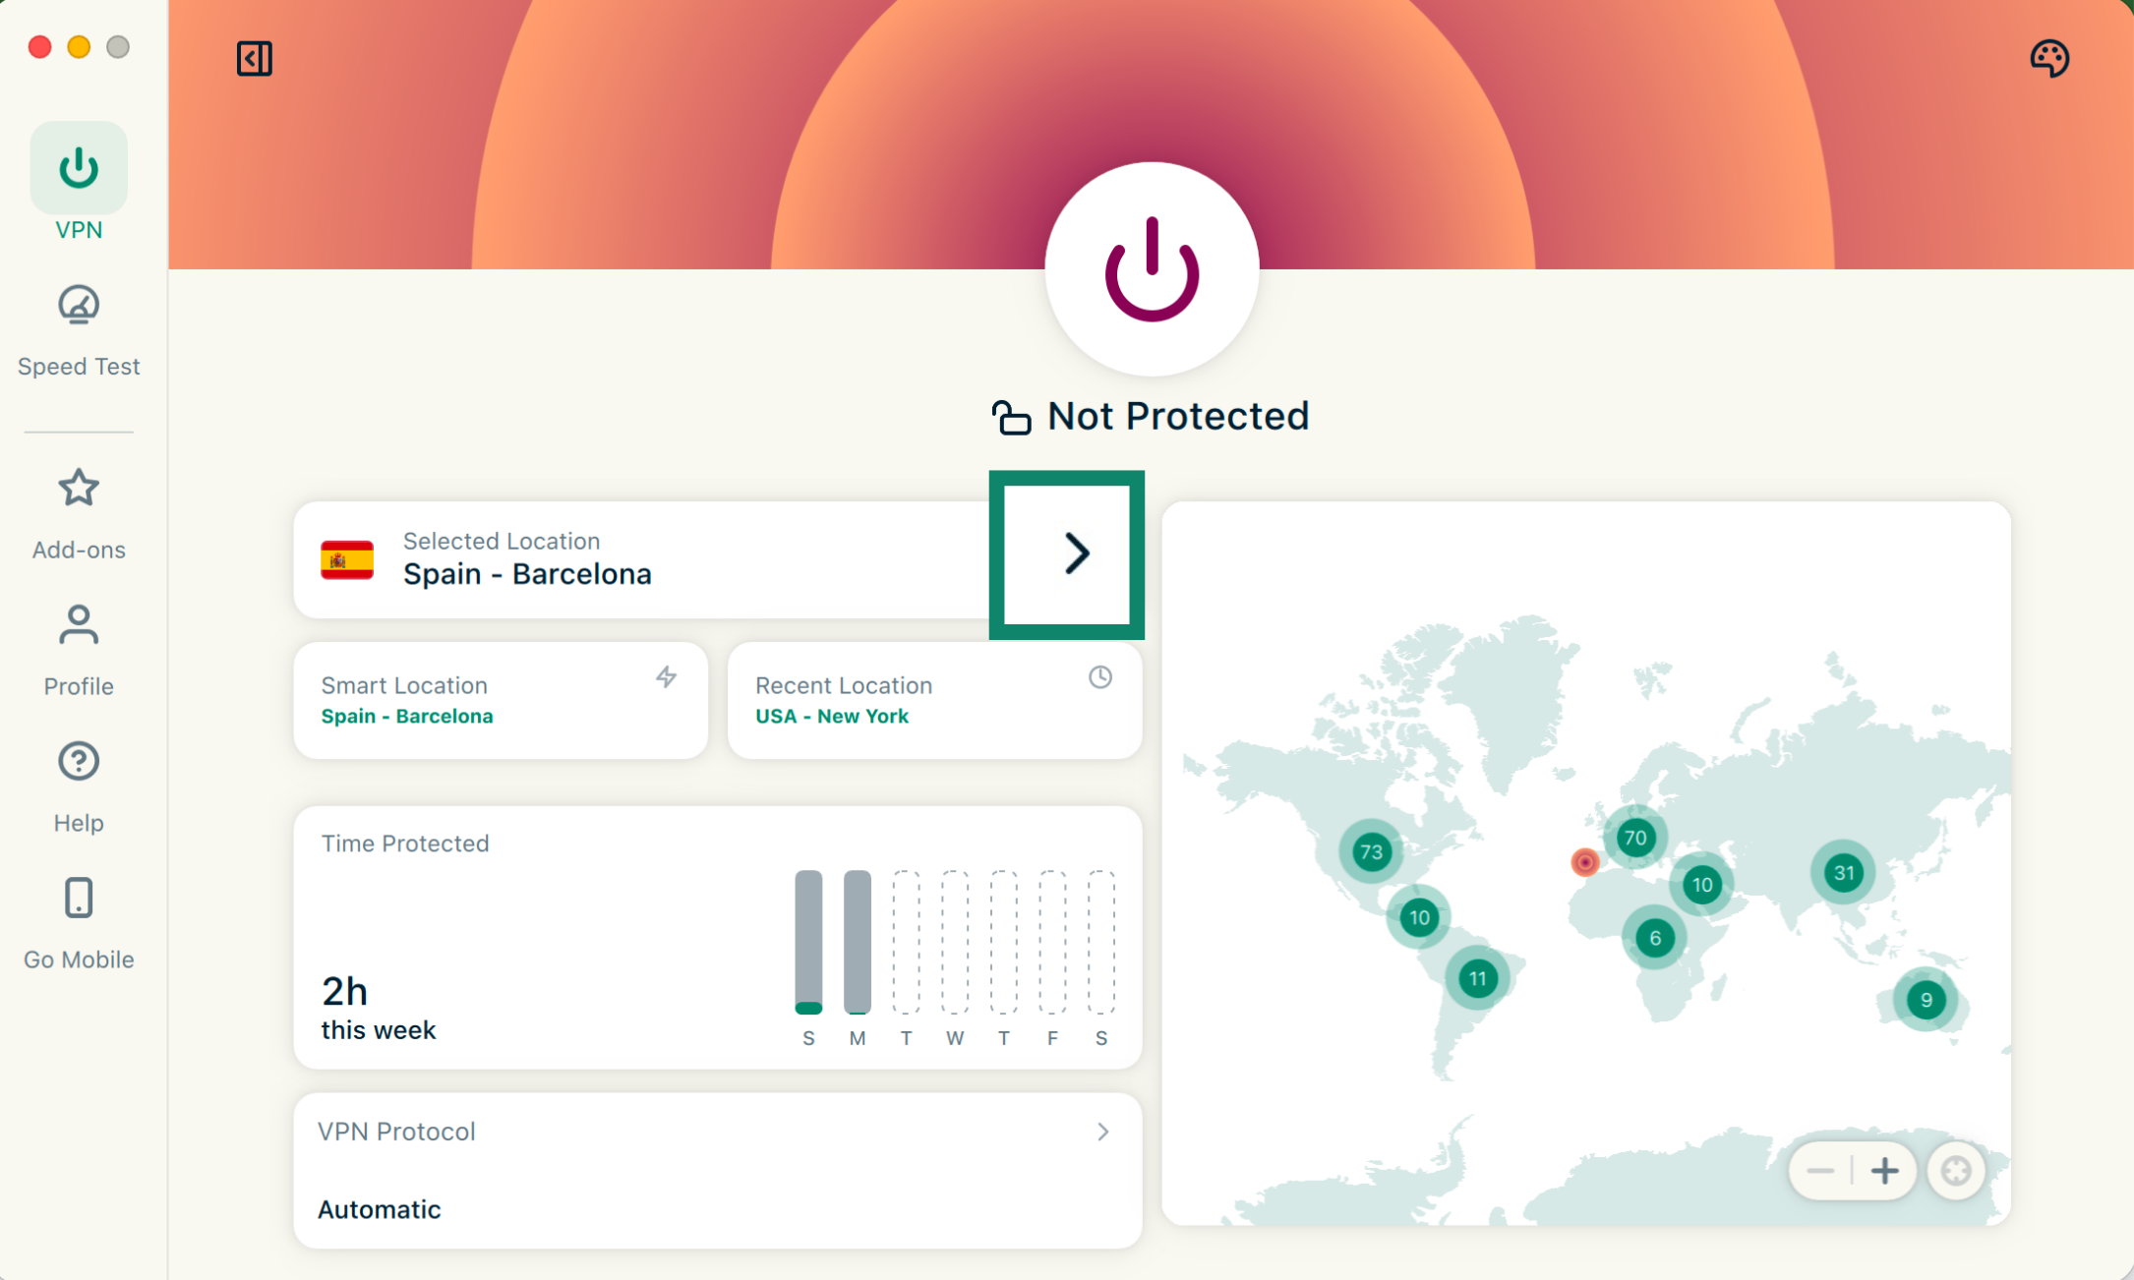Select the 31 server cluster in Asia
This screenshot has width=2134, height=1280.
[1843, 872]
